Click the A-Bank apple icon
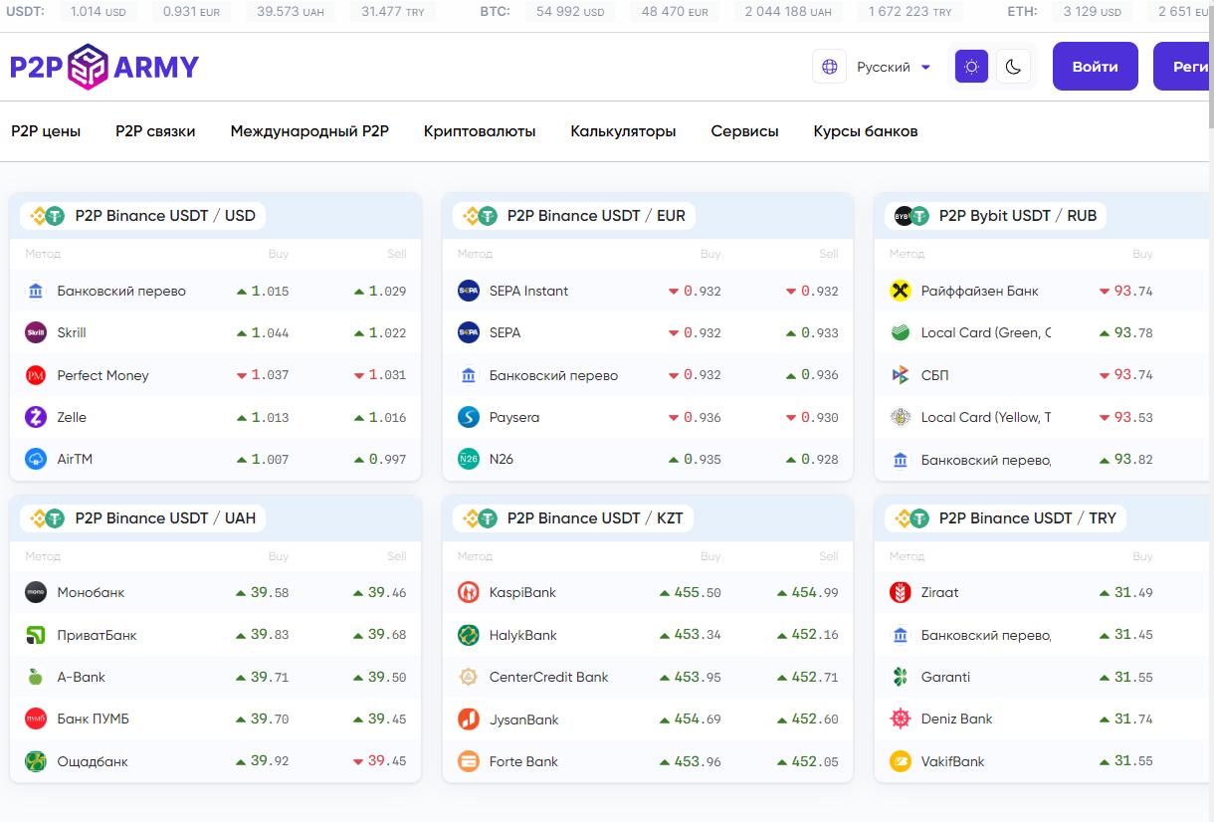The height and width of the screenshot is (822, 1214). coord(36,677)
